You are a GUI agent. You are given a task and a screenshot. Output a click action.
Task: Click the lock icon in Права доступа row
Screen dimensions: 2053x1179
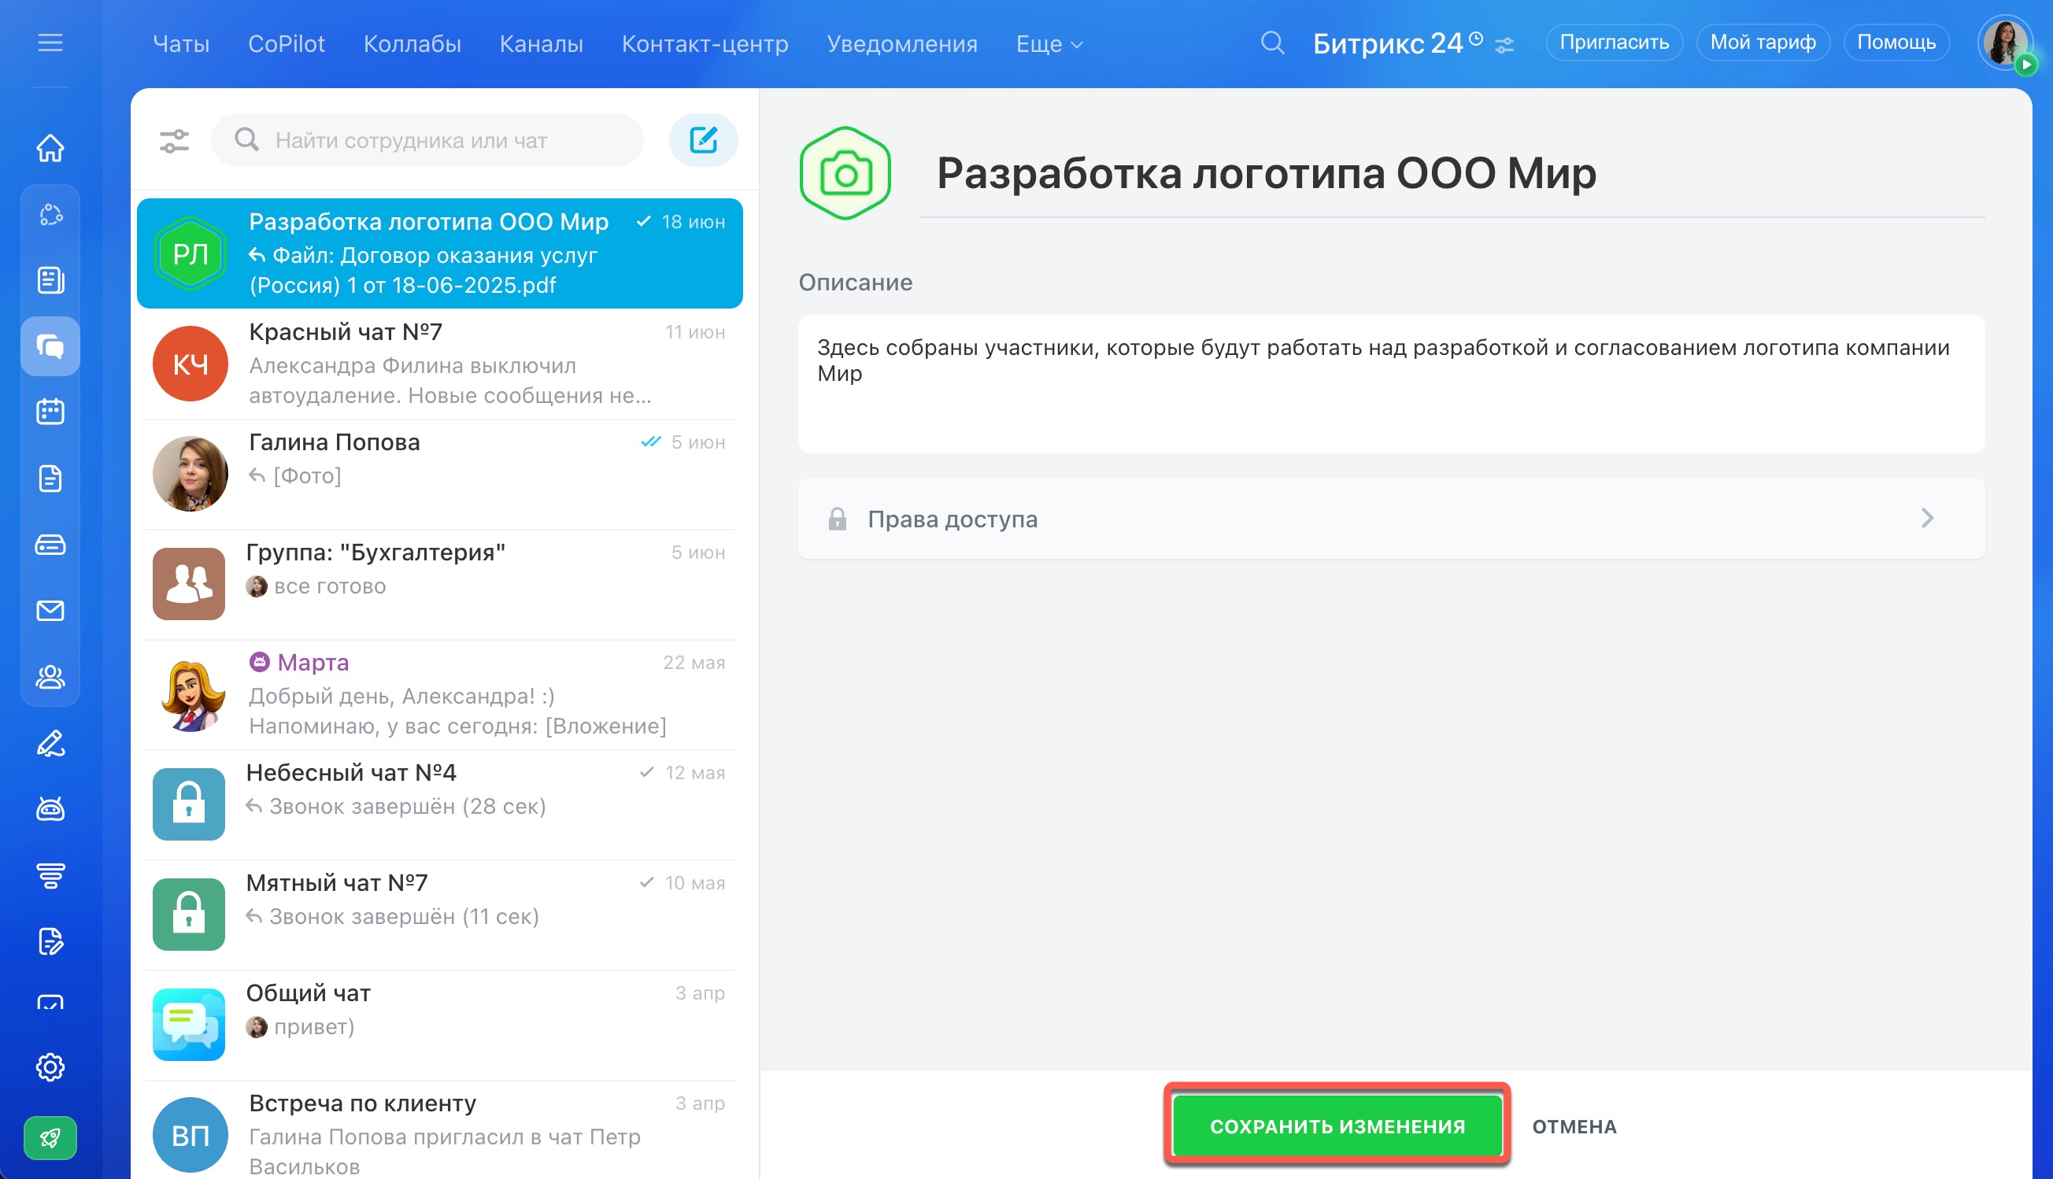[x=838, y=518]
